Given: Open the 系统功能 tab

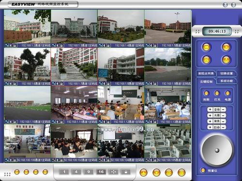Looking at the screenshot, I should click(x=227, y=81).
